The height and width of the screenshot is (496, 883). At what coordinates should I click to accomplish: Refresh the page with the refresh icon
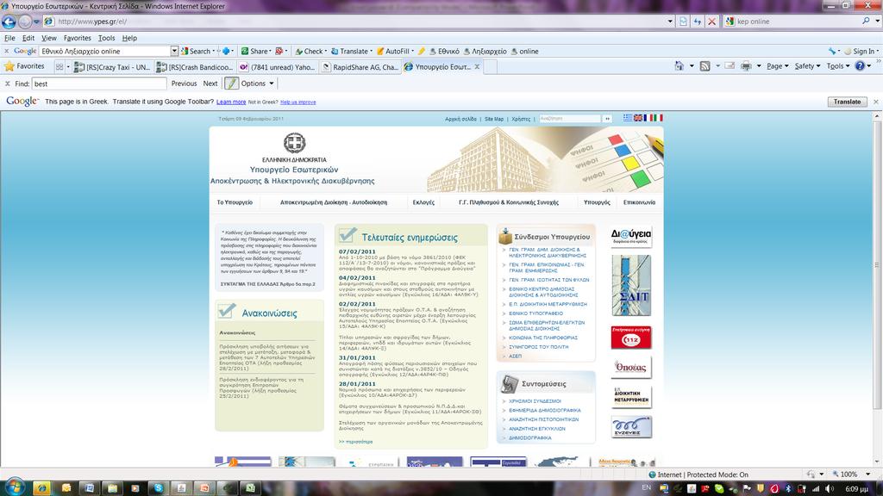(x=697, y=22)
